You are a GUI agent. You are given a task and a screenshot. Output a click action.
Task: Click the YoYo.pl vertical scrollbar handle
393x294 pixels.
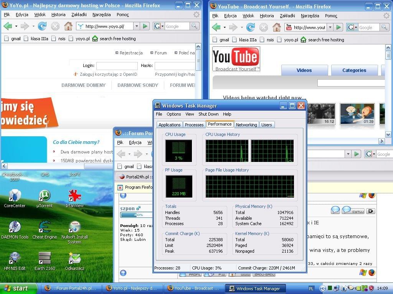[198, 60]
